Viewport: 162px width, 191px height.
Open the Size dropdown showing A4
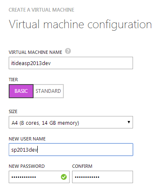71,122
